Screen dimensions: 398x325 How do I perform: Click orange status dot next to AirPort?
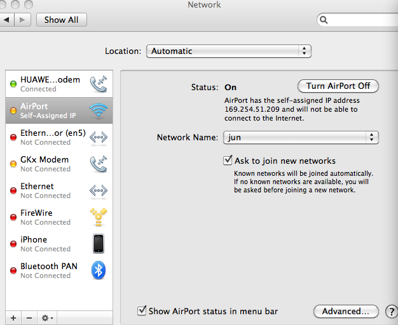(13, 110)
